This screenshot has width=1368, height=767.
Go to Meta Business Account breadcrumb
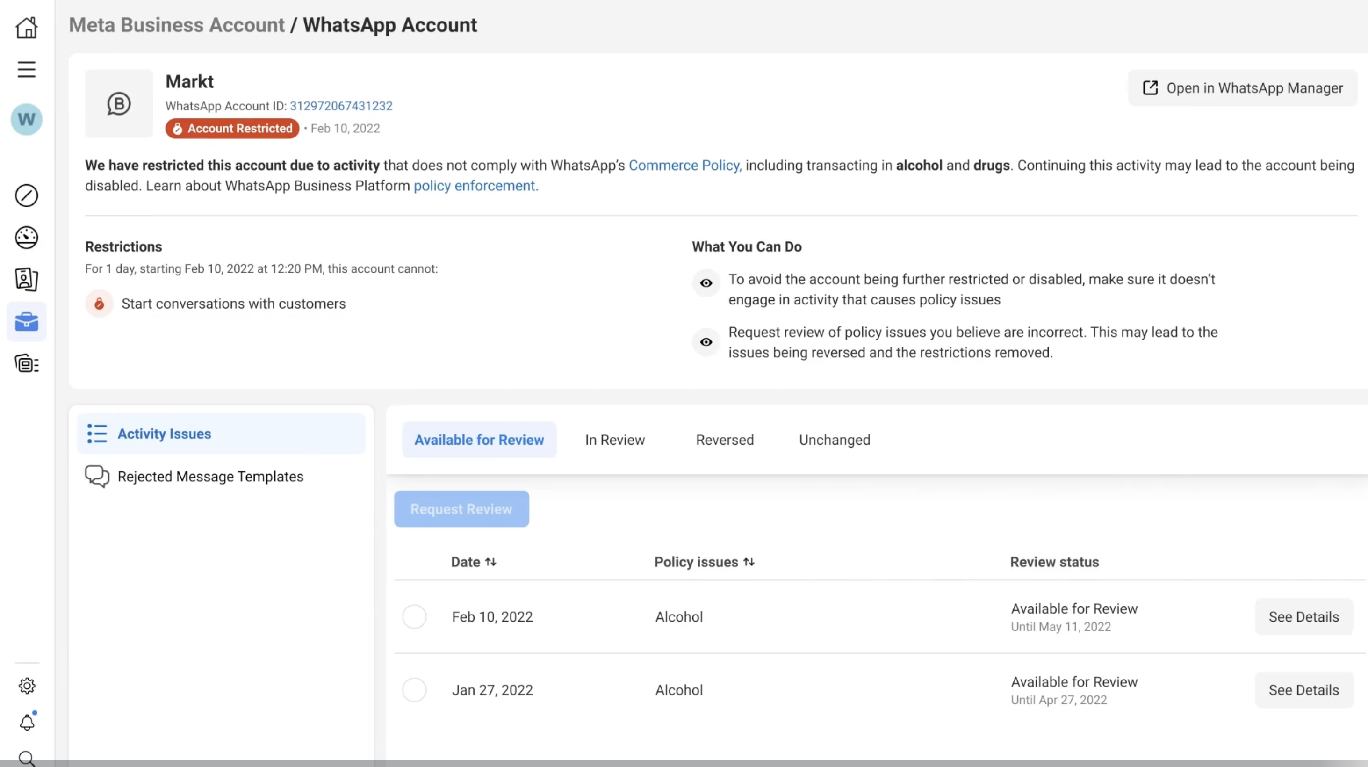[x=177, y=25]
